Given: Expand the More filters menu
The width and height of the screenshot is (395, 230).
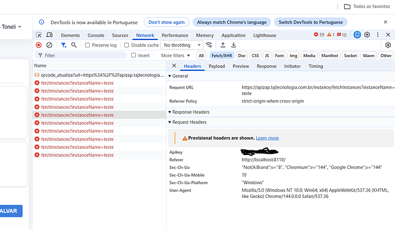Looking at the screenshot, I should [x=176, y=55].
